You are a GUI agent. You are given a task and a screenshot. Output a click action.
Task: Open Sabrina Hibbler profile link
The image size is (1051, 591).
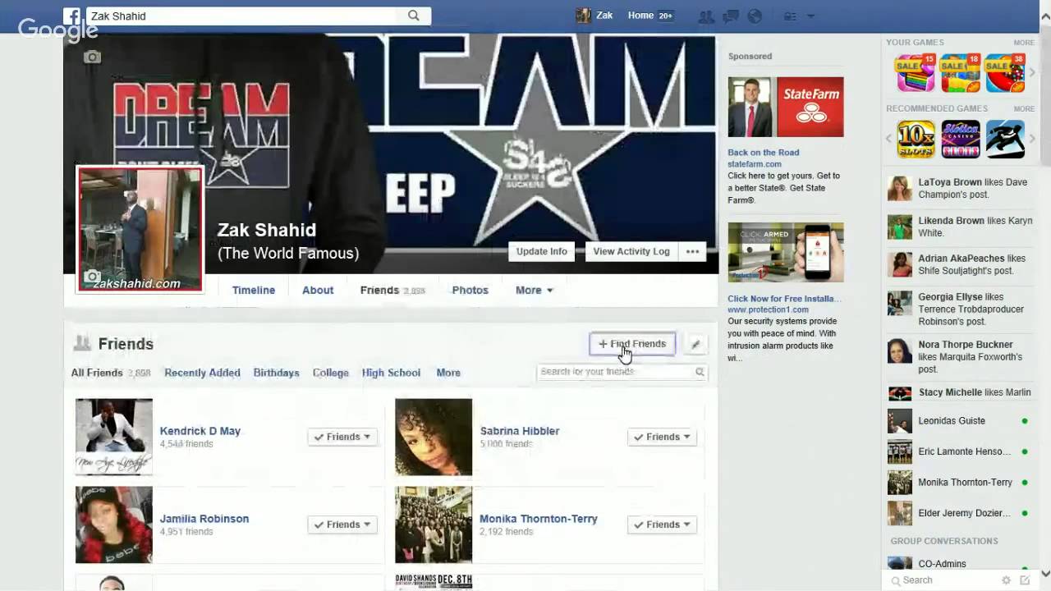click(x=520, y=431)
